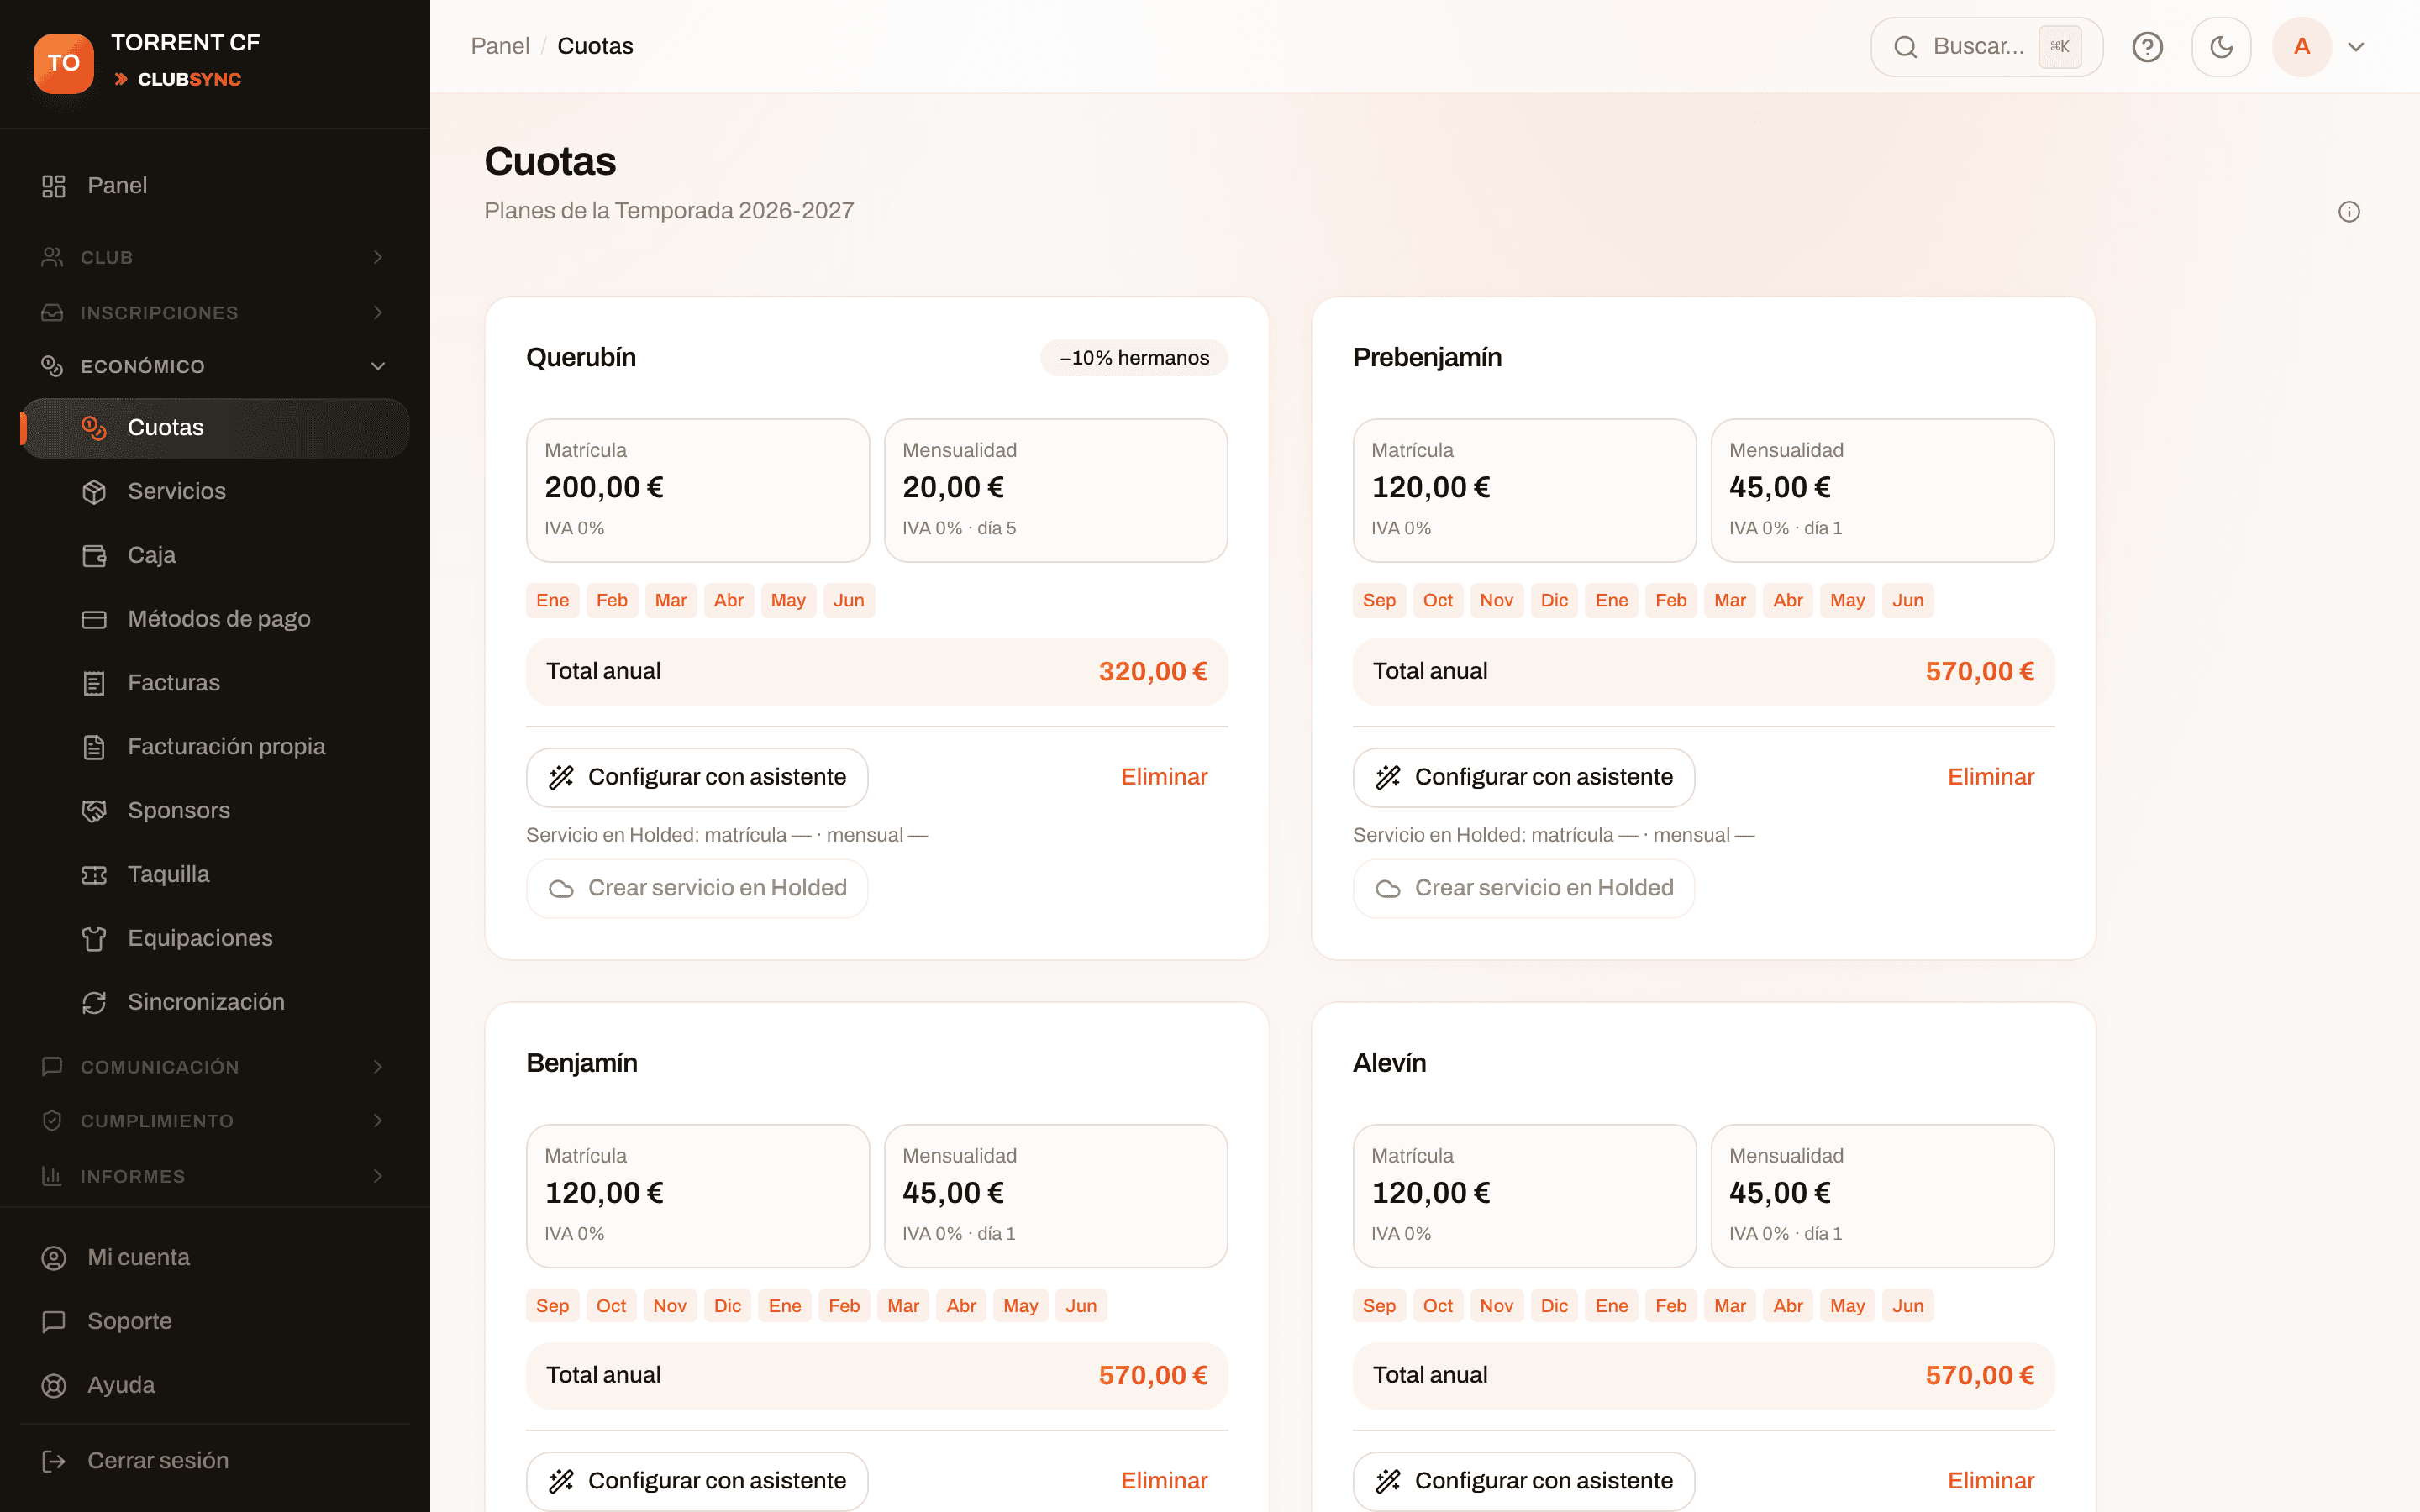This screenshot has width=2420, height=1512.
Task: Click the Sponsors handshake icon
Action: point(94,811)
